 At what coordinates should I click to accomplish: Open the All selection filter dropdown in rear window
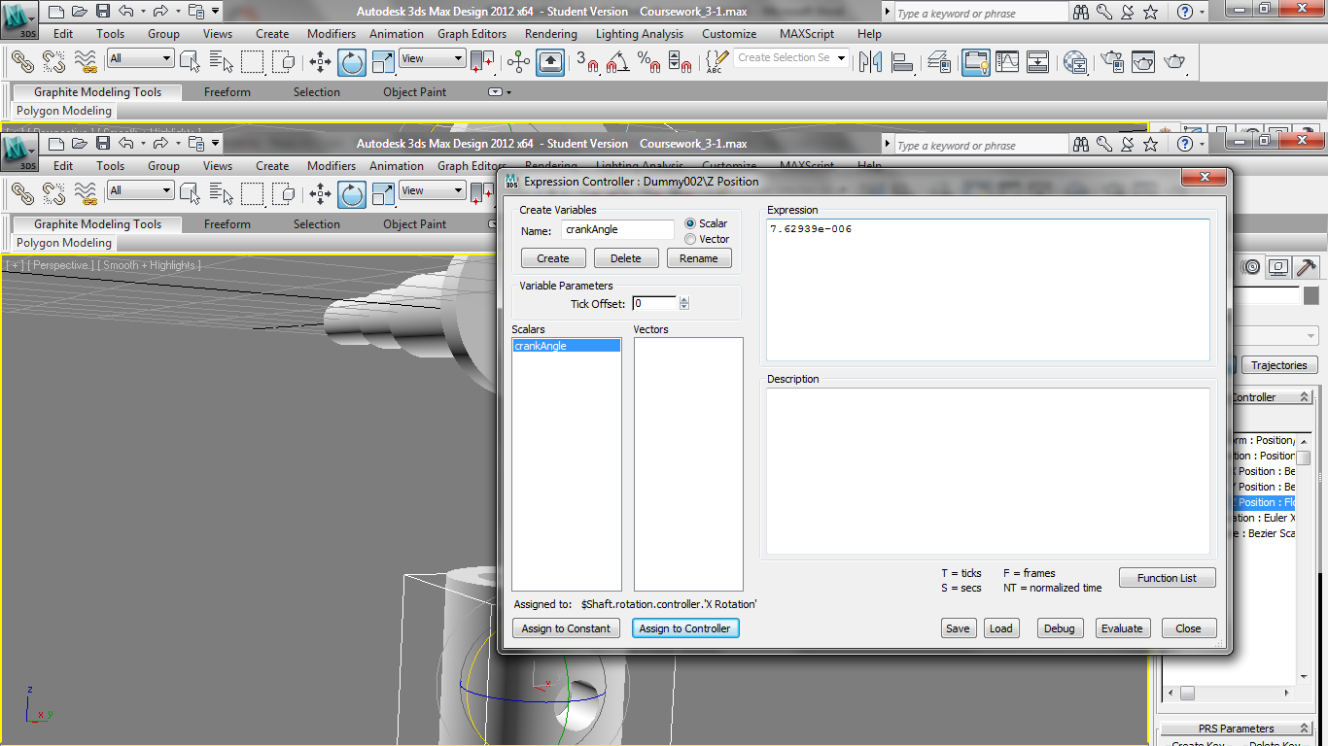tap(140, 58)
